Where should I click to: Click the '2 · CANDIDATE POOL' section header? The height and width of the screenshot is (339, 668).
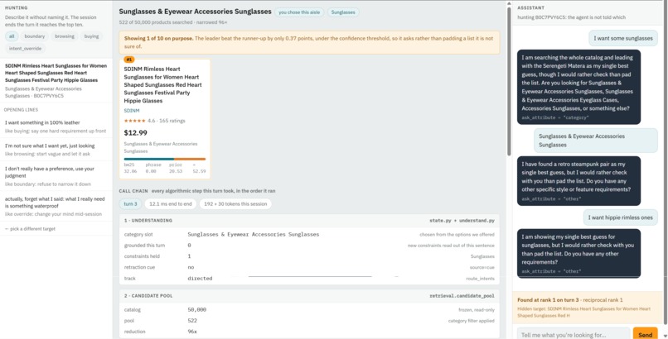coord(309,296)
